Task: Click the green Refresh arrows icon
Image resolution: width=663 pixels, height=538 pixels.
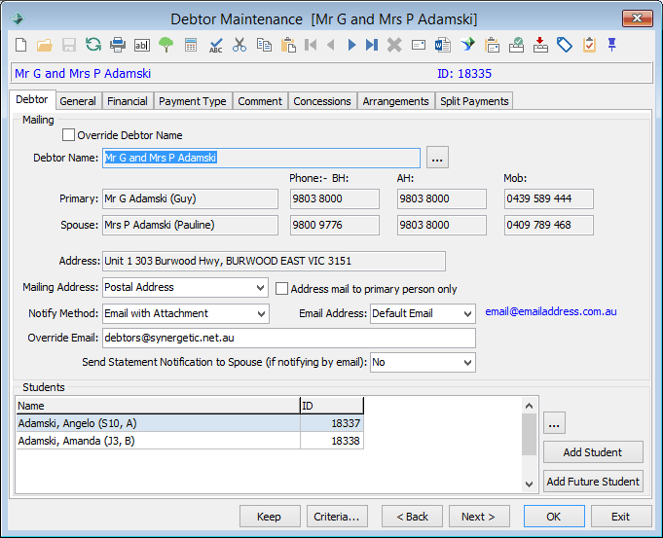Action: pos(93,45)
